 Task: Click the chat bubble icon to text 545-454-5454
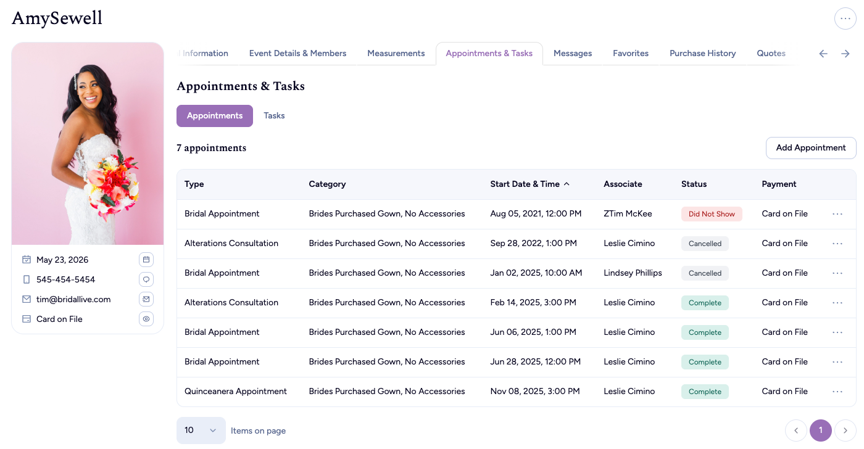(146, 279)
